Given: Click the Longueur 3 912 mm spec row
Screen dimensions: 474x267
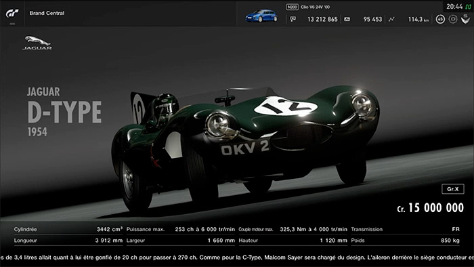Looking at the screenshot, I should (x=68, y=241).
